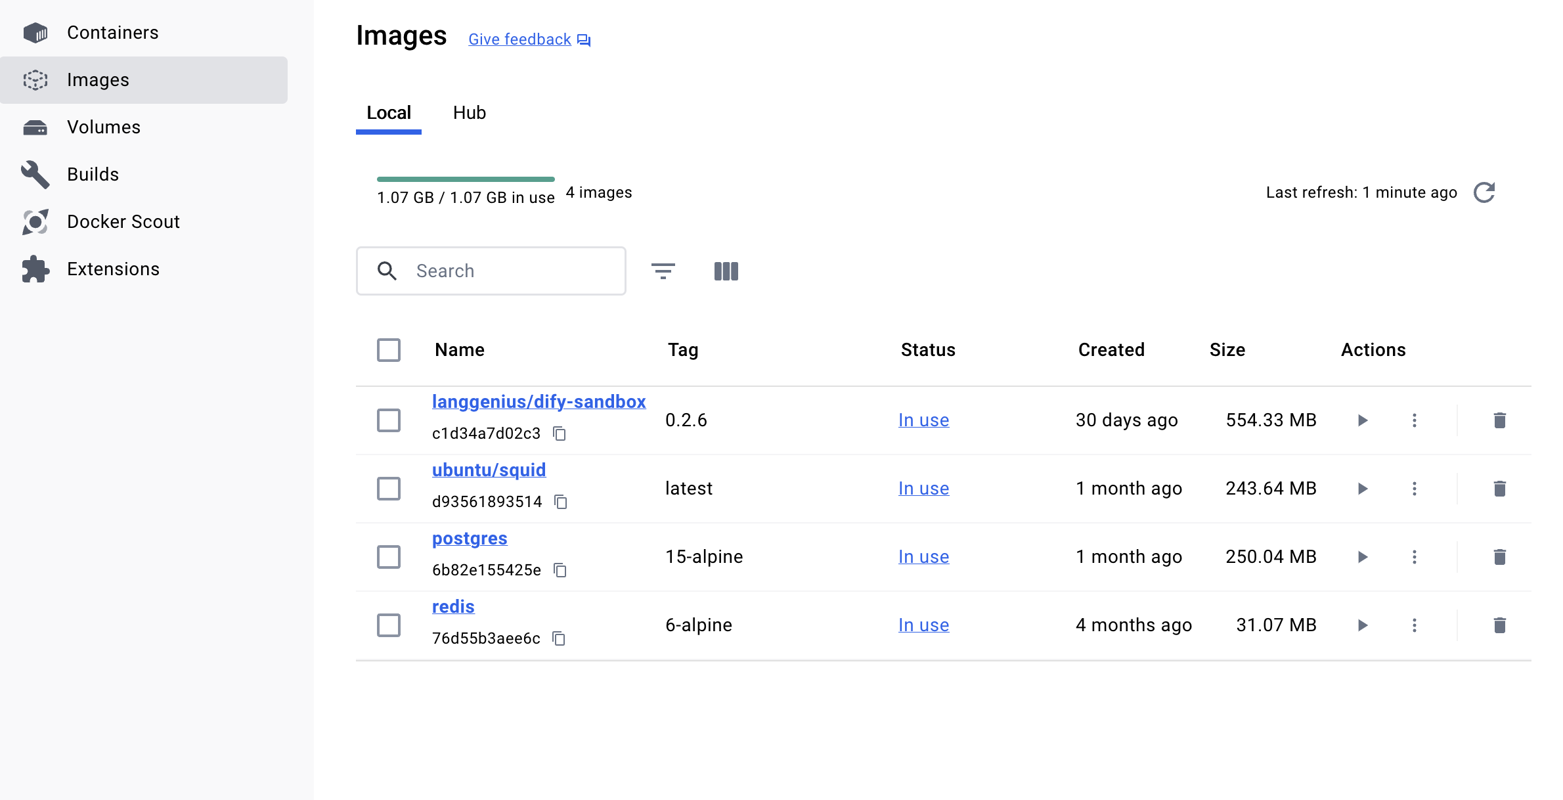Image resolution: width=1563 pixels, height=800 pixels.
Task: Open the filter options icon
Action: tap(663, 271)
